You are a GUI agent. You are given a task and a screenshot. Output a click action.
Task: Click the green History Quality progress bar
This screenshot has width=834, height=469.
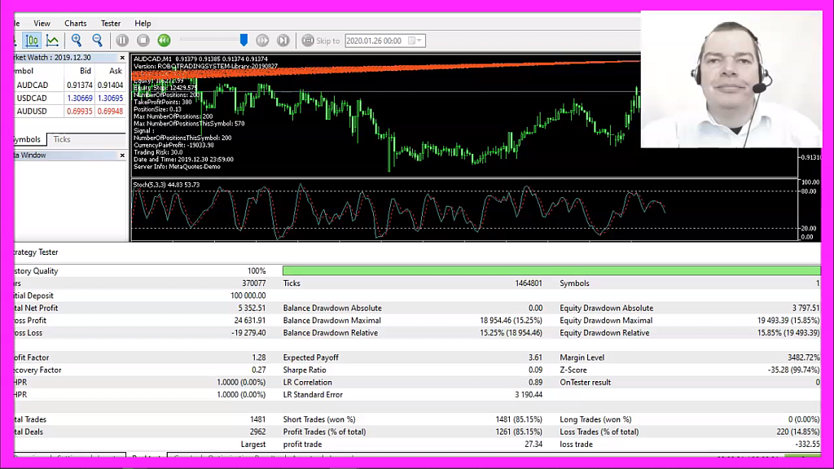coord(551,270)
